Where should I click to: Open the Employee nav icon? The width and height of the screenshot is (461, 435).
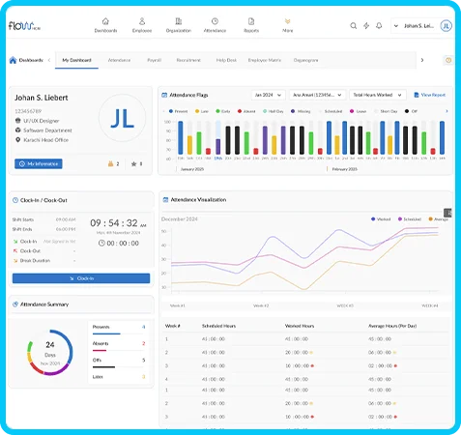tap(142, 21)
